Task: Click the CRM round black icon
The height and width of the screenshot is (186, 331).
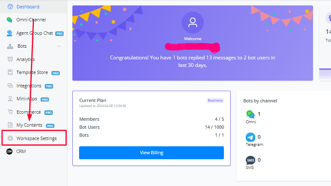Action: click(x=9, y=151)
